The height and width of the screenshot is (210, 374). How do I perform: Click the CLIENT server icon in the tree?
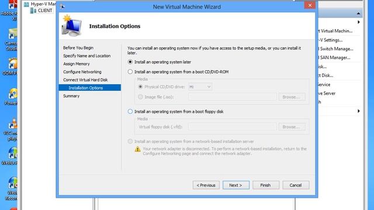click(x=33, y=10)
